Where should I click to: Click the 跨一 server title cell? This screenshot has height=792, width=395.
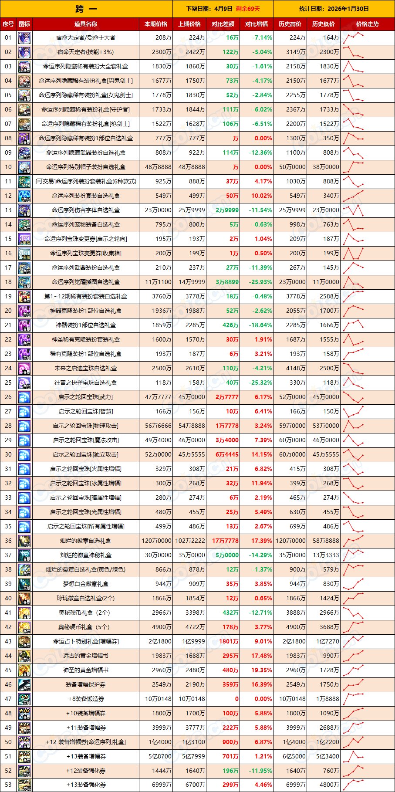(86, 9)
